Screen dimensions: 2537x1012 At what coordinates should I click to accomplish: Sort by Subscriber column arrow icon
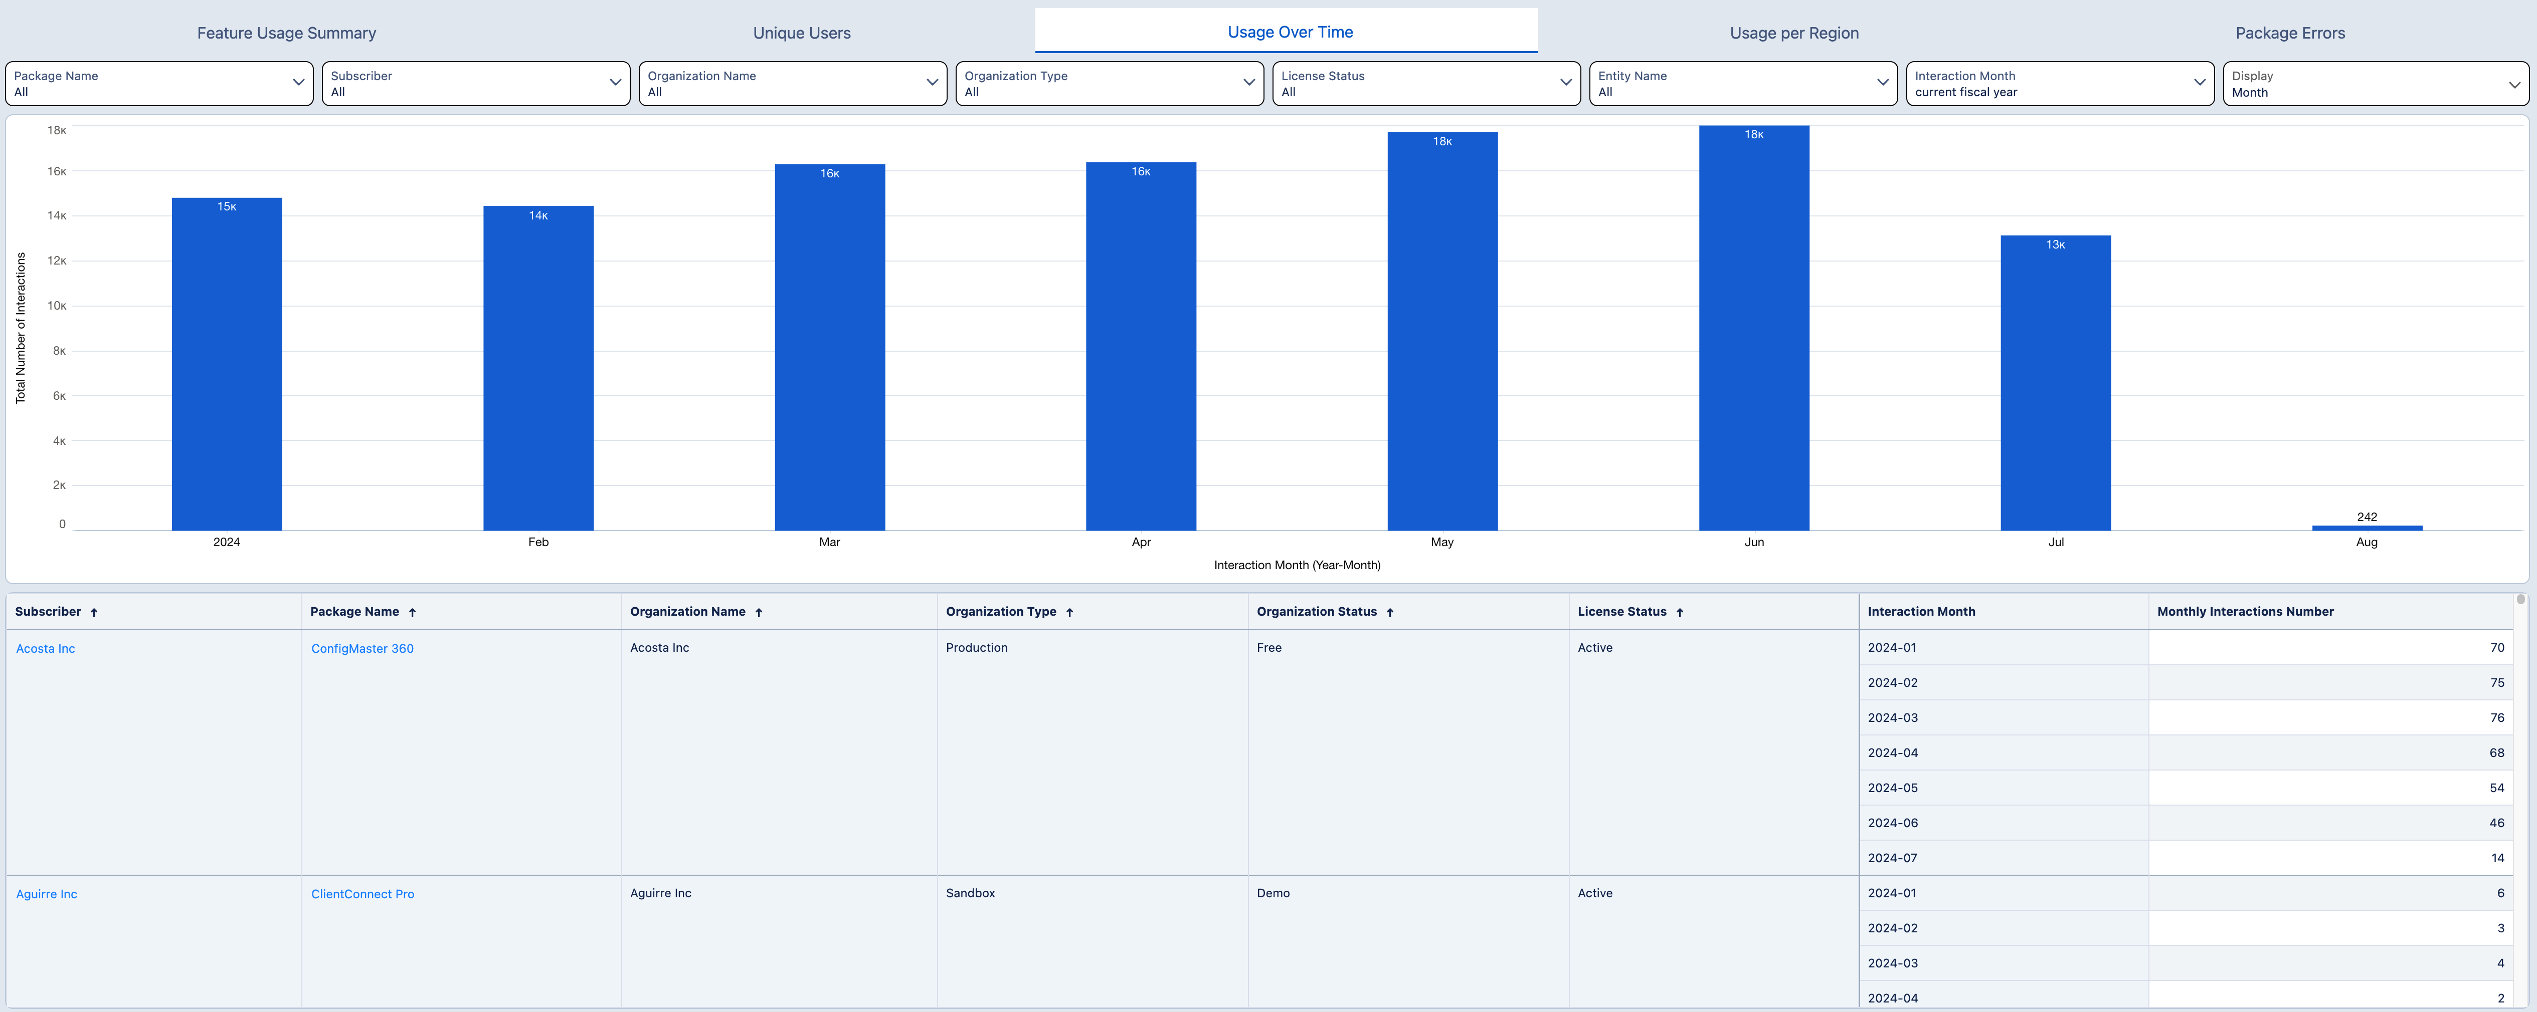(x=94, y=612)
